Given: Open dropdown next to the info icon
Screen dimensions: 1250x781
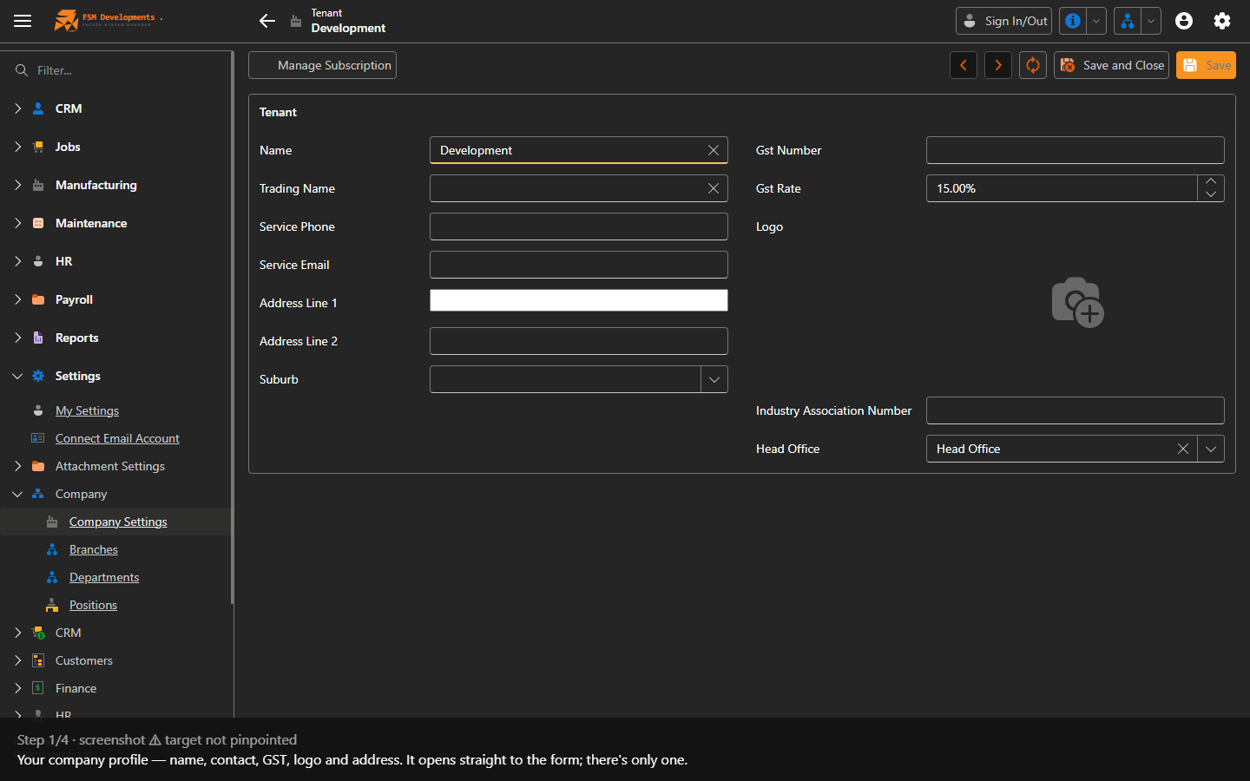Looking at the screenshot, I should tap(1096, 21).
